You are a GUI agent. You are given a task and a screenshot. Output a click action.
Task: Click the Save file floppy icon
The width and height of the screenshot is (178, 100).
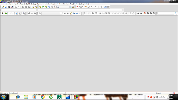click(x=9, y=7)
